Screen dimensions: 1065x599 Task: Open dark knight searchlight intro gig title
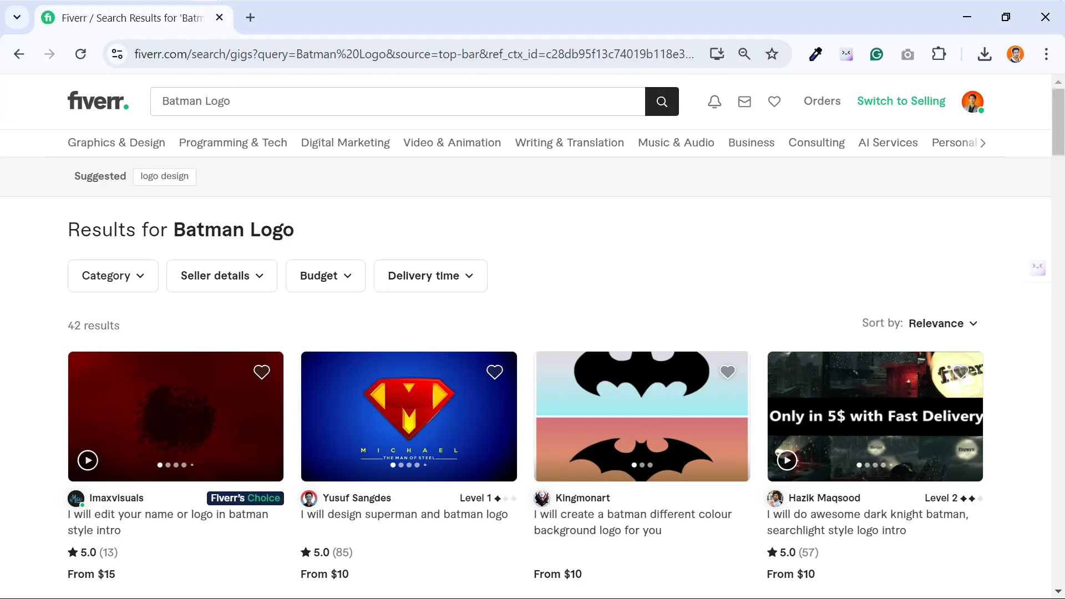pyautogui.click(x=868, y=522)
